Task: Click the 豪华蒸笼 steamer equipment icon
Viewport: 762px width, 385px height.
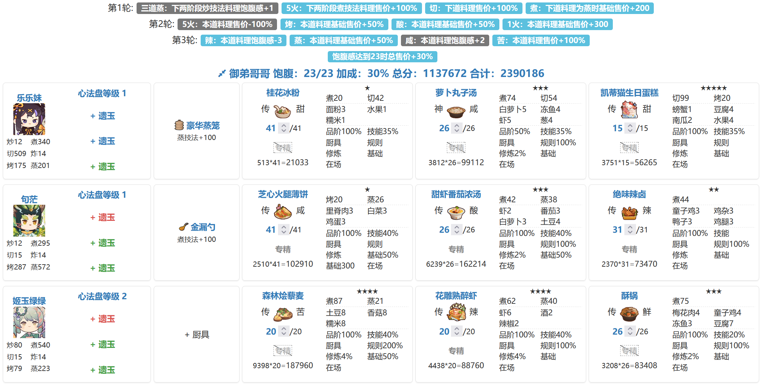Action: click(x=179, y=125)
